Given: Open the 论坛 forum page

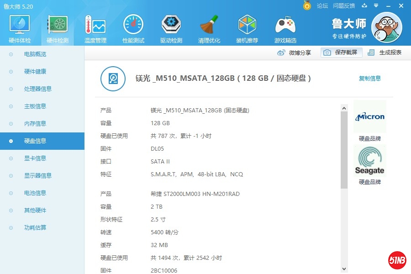Looking at the screenshot, I should click(x=322, y=6).
